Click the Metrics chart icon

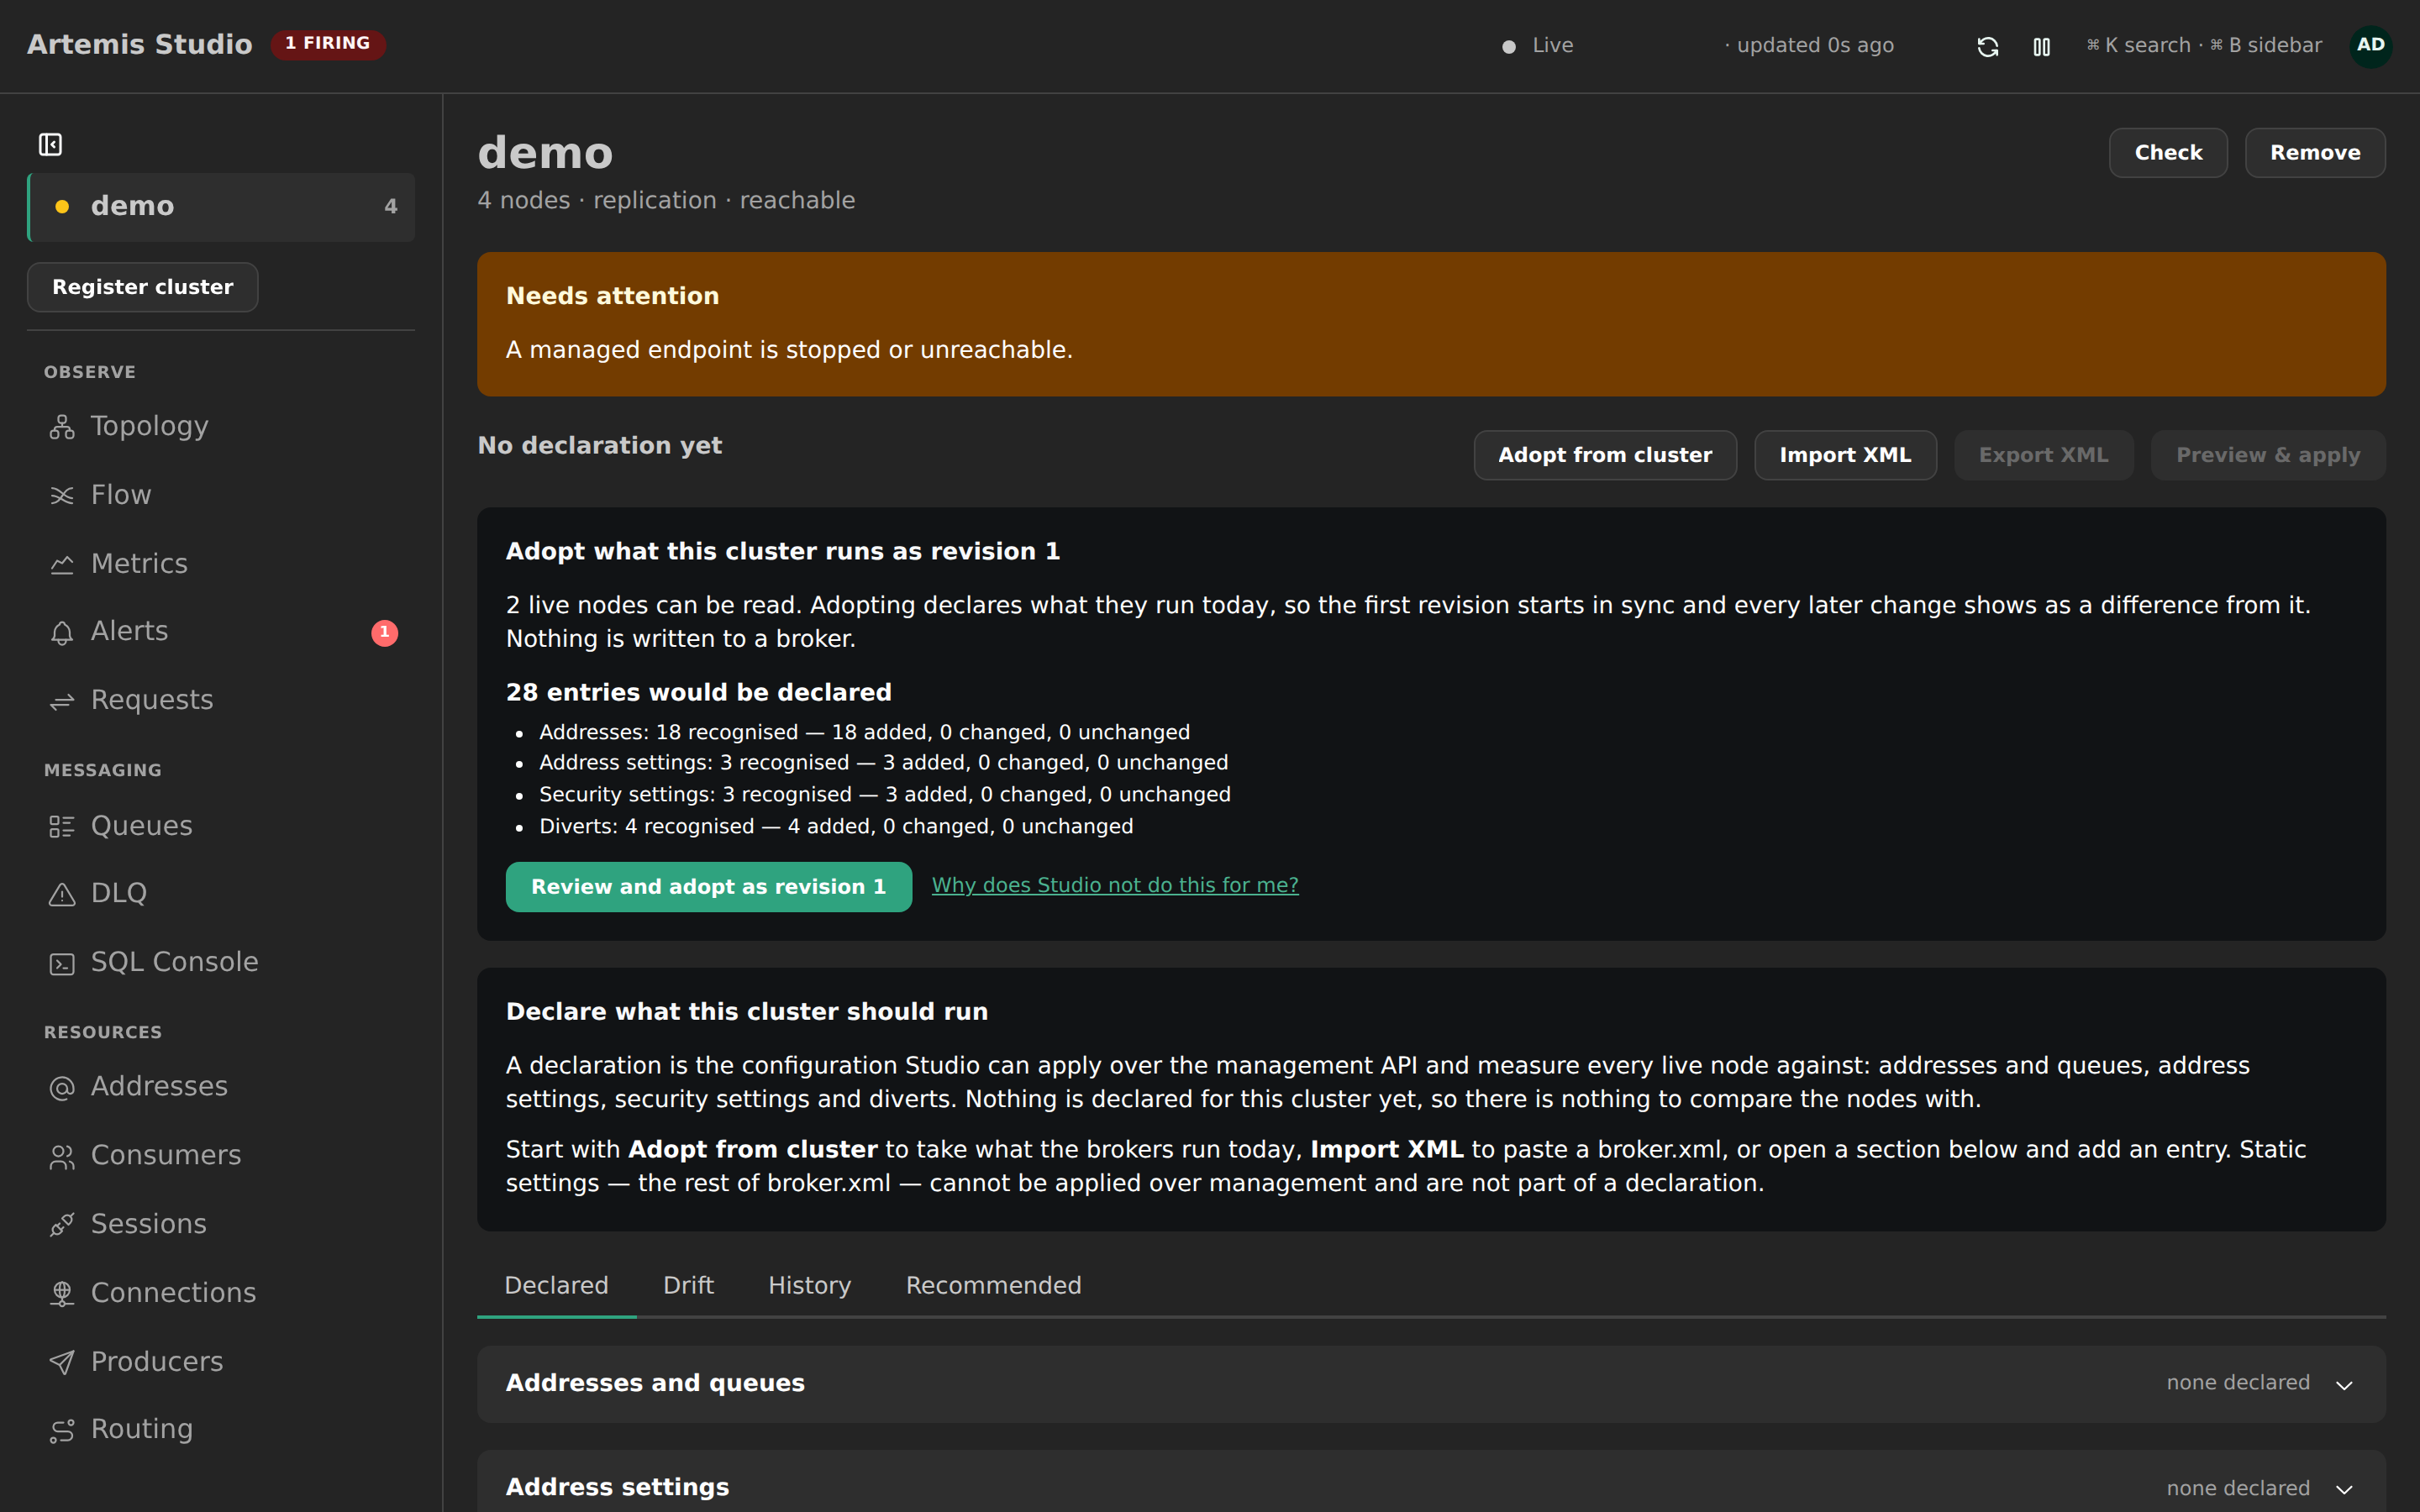pyautogui.click(x=62, y=565)
